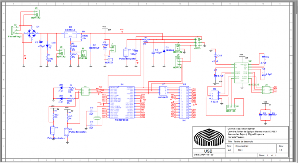Click the HDR1X3 header J5

pos(178,61)
